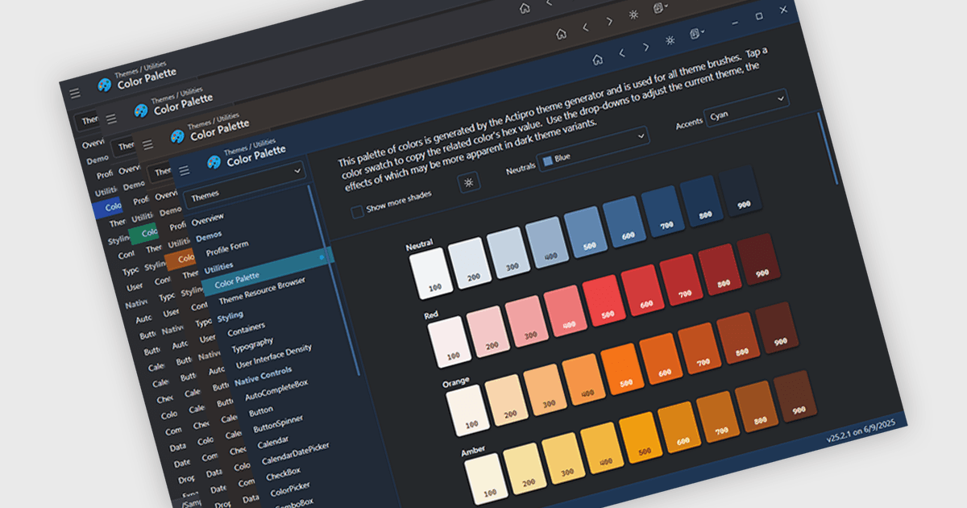Viewport: 967px width, 508px height.
Task: Open Themes combo box in backmost window
Action: (x=86, y=122)
